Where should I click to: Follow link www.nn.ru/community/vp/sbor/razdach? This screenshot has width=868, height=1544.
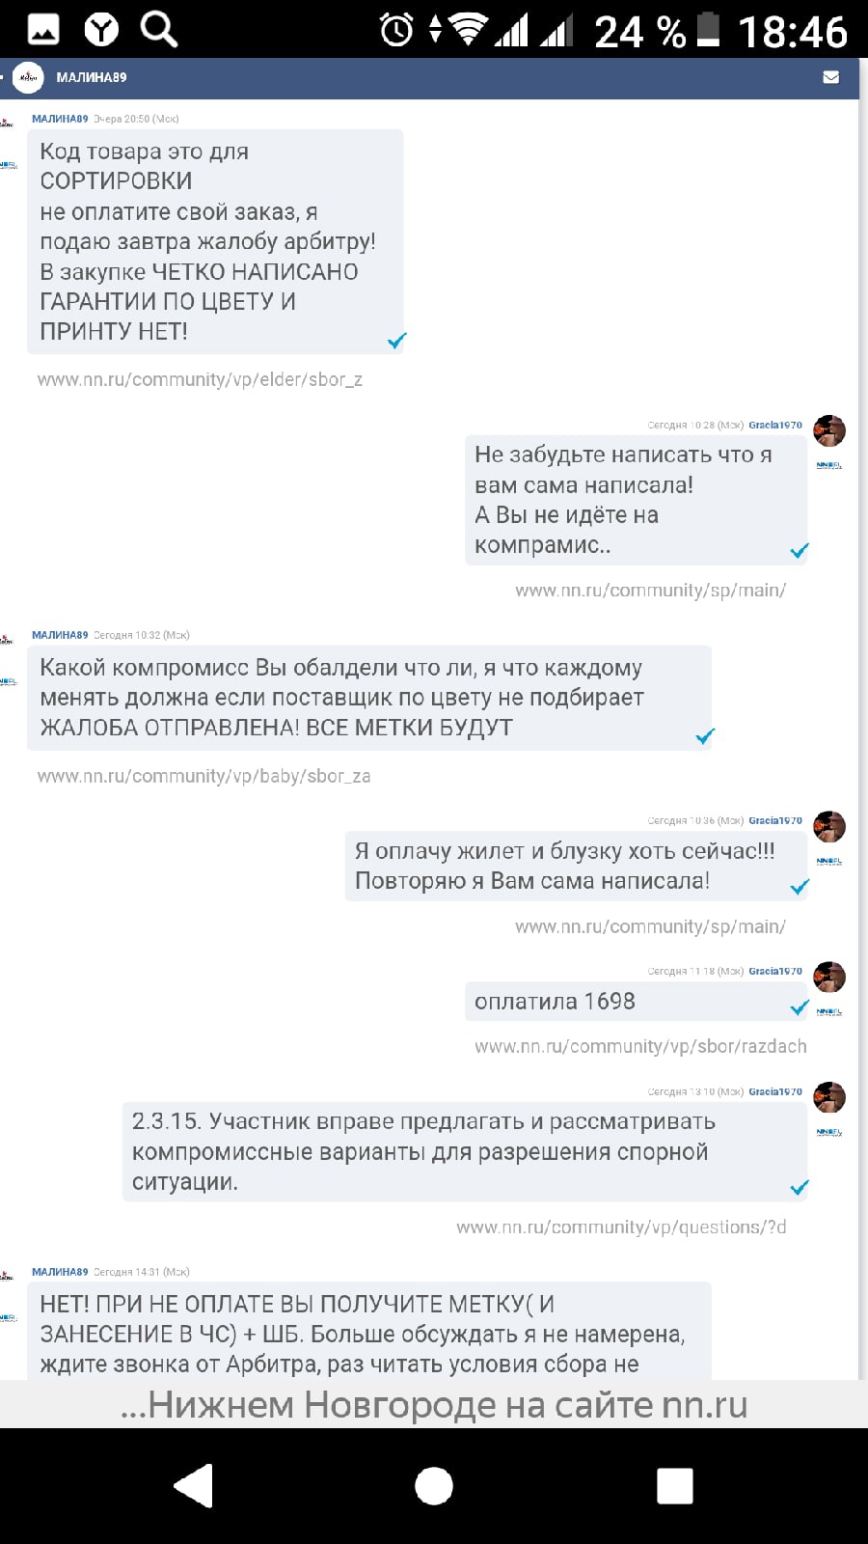click(640, 1046)
